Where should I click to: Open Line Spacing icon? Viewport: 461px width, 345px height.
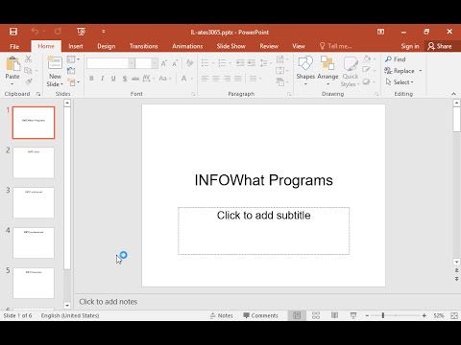(x=264, y=63)
